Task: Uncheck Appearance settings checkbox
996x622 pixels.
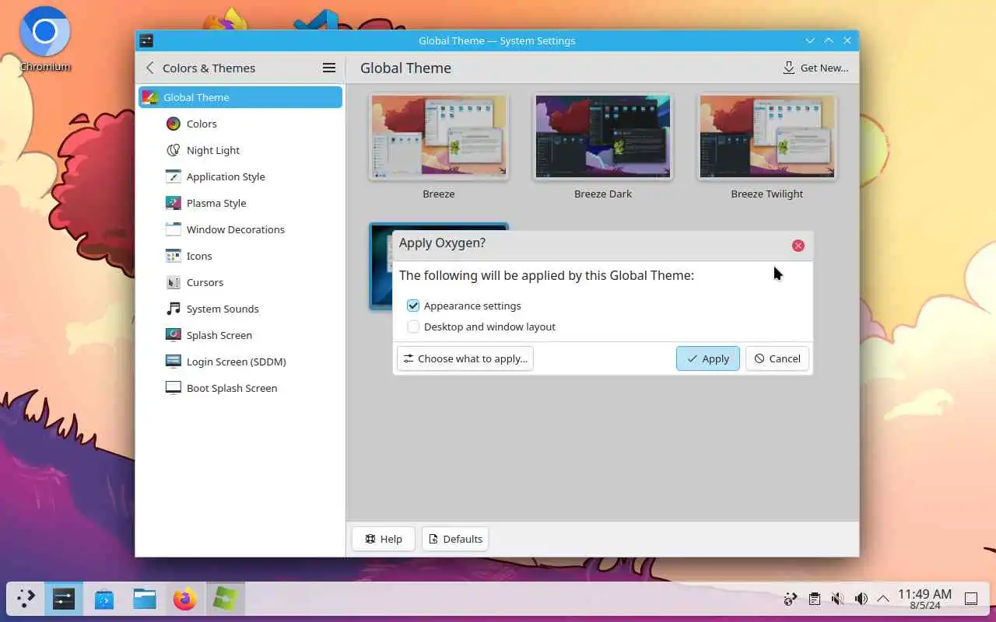Action: pos(413,306)
